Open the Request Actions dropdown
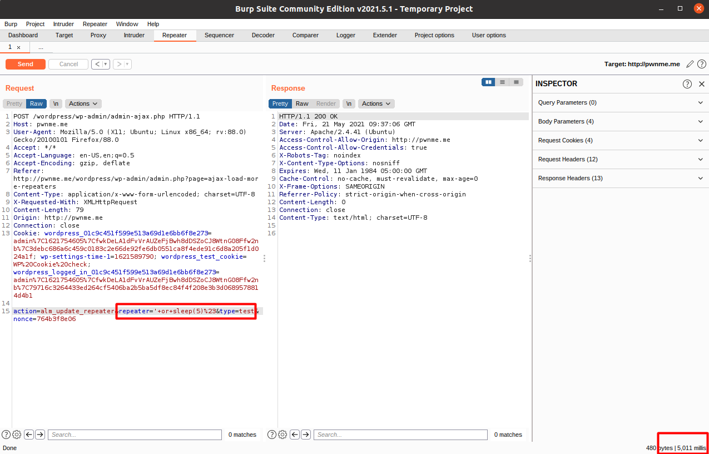709x454 pixels. (x=83, y=103)
